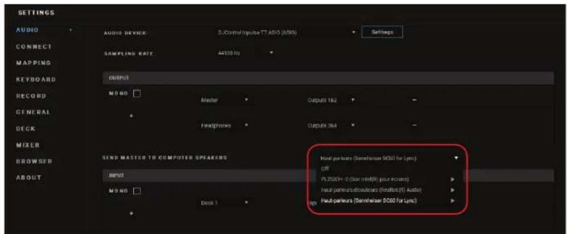The width and height of the screenshot is (567, 234).
Task: Open the Outputs 3&4 dropdown
Action: click(331, 125)
